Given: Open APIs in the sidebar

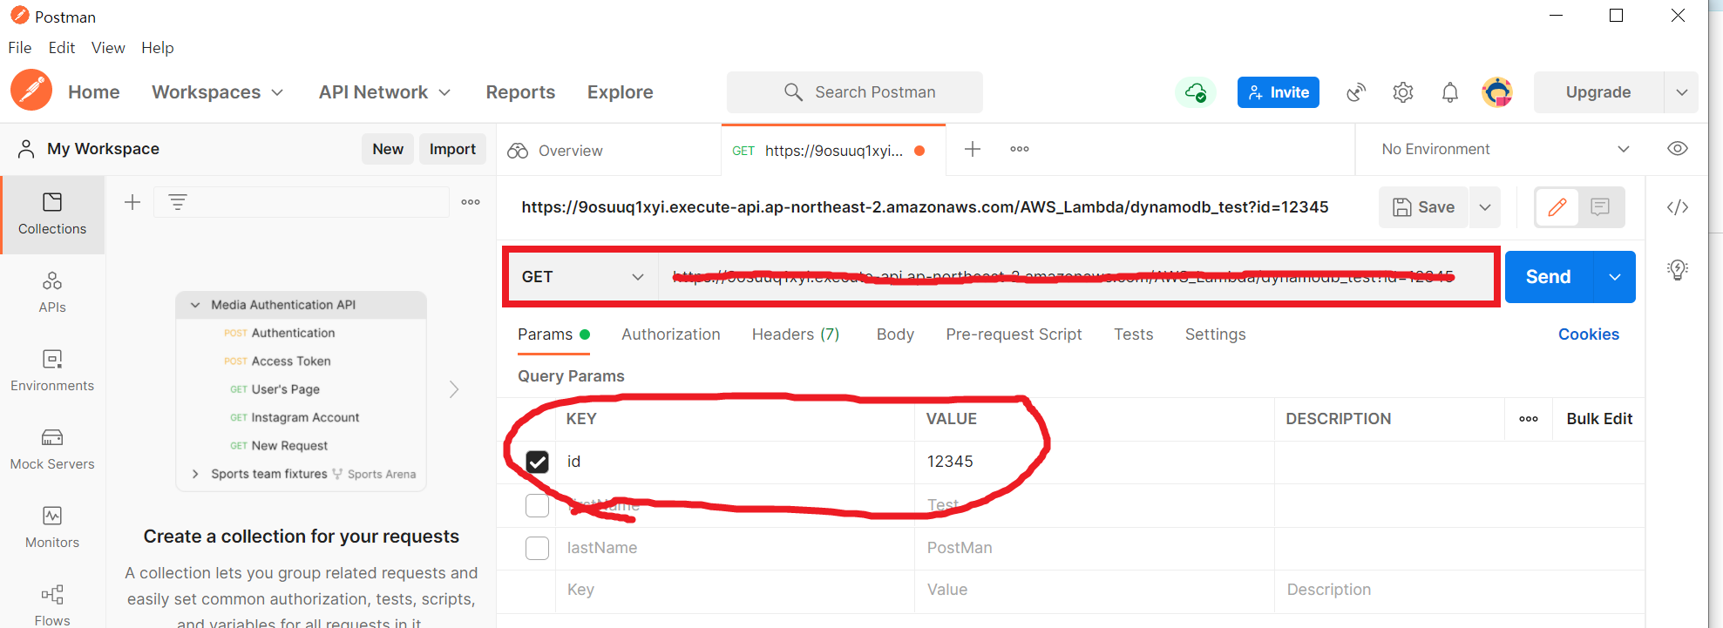Looking at the screenshot, I should tap(52, 293).
